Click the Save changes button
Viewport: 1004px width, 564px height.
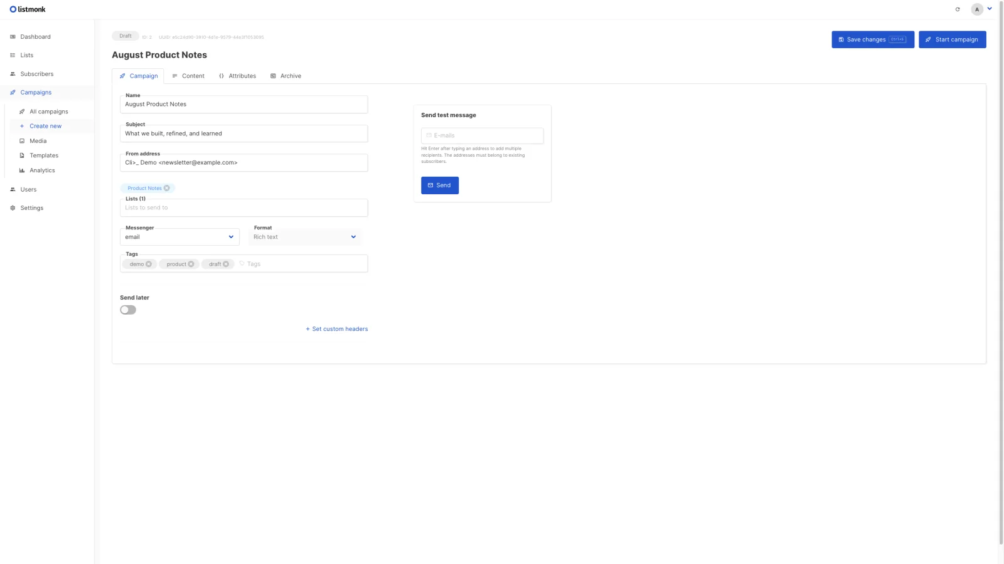click(x=873, y=39)
